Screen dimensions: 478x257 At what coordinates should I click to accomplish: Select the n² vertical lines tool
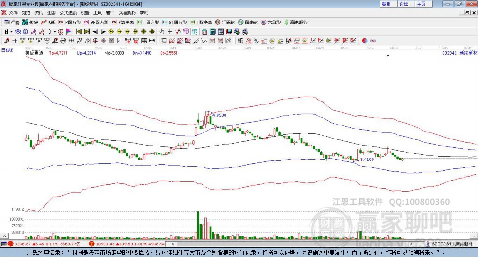point(79,41)
